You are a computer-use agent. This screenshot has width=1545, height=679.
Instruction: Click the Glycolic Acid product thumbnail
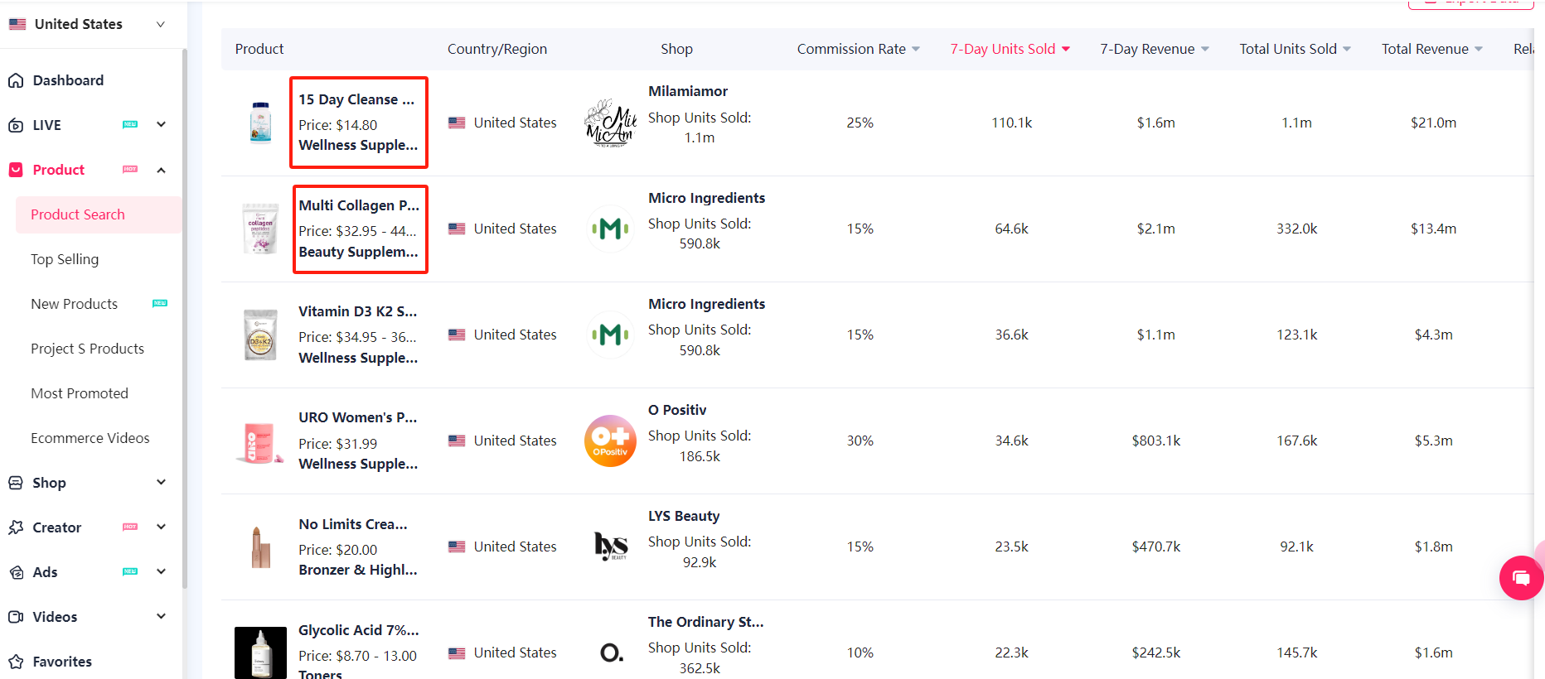coord(260,653)
